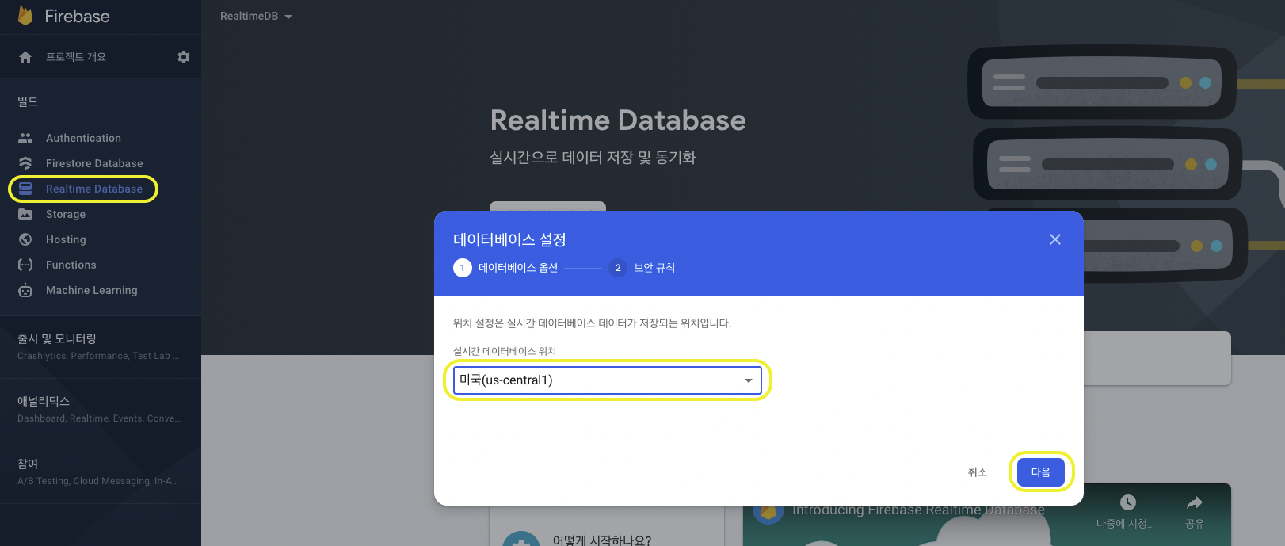Expand the 애널리틱스 section
This screenshot has width=1285, height=546.
click(100, 409)
